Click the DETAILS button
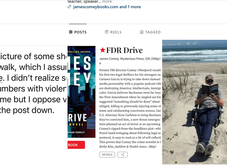Image resolution: width=227 pixels, height=165 pixels. 107,154
